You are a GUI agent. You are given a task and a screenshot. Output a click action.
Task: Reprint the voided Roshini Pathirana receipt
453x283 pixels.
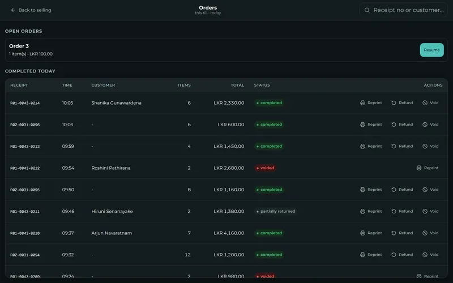(428, 168)
